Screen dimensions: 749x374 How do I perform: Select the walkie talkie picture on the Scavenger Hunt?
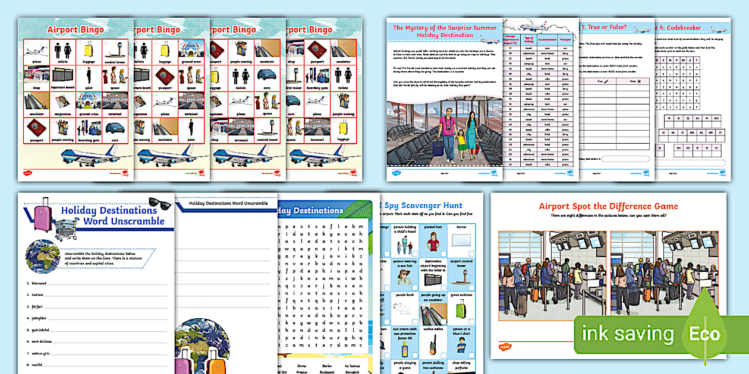click(x=433, y=346)
